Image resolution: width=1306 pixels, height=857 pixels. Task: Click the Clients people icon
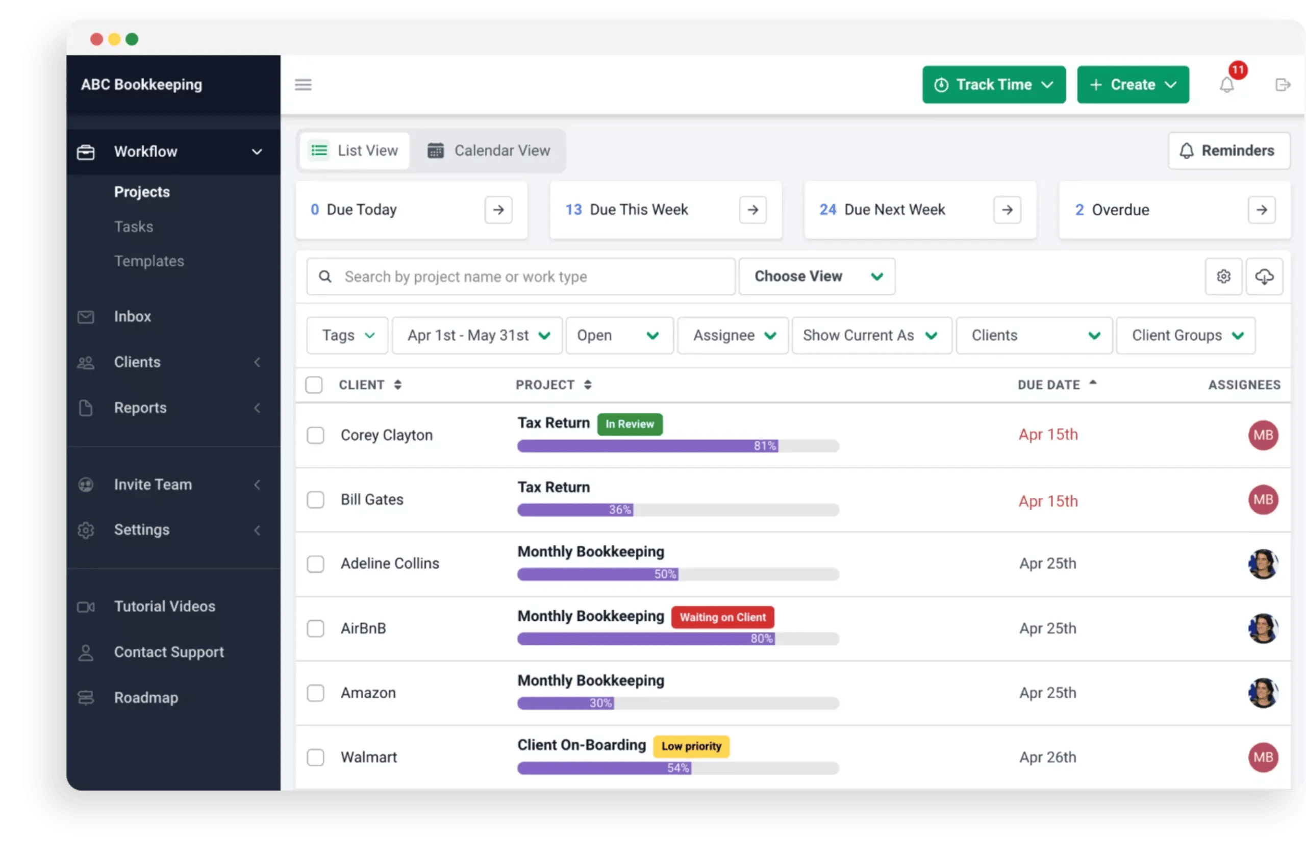(x=86, y=362)
